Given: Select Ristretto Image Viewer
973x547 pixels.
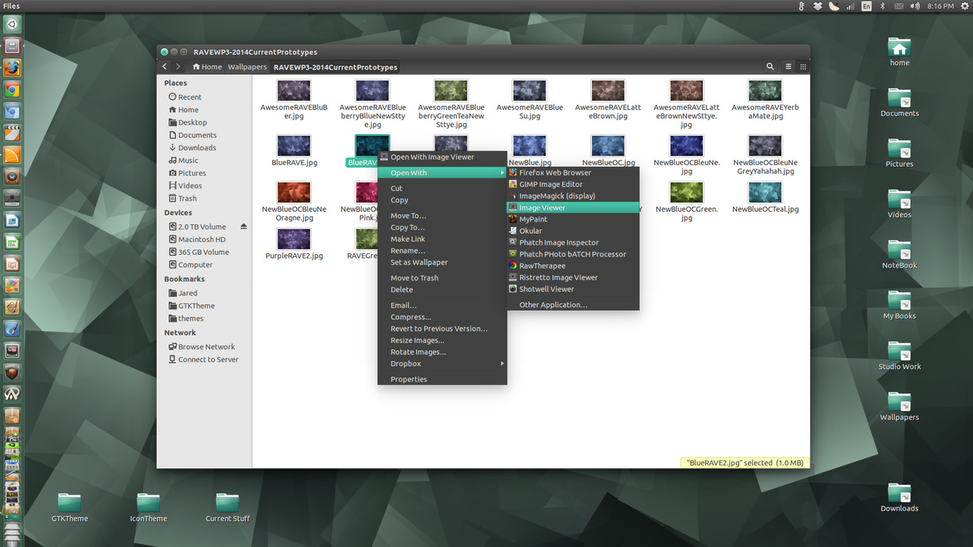Looking at the screenshot, I should (x=573, y=277).
